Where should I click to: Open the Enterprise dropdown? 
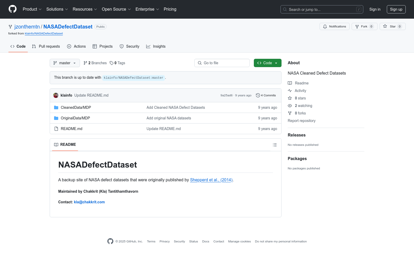pos(147,9)
